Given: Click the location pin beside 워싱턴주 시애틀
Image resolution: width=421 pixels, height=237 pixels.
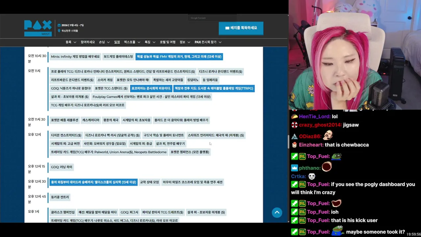Looking at the screenshot, I should tap(59, 31).
